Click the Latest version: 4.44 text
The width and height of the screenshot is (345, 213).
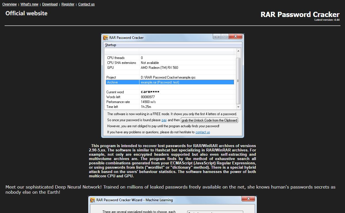pos(327,20)
